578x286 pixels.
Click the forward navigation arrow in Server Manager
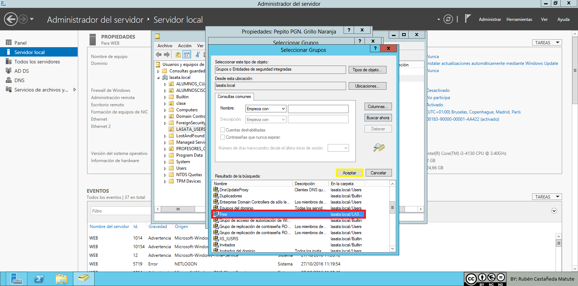coord(23,19)
